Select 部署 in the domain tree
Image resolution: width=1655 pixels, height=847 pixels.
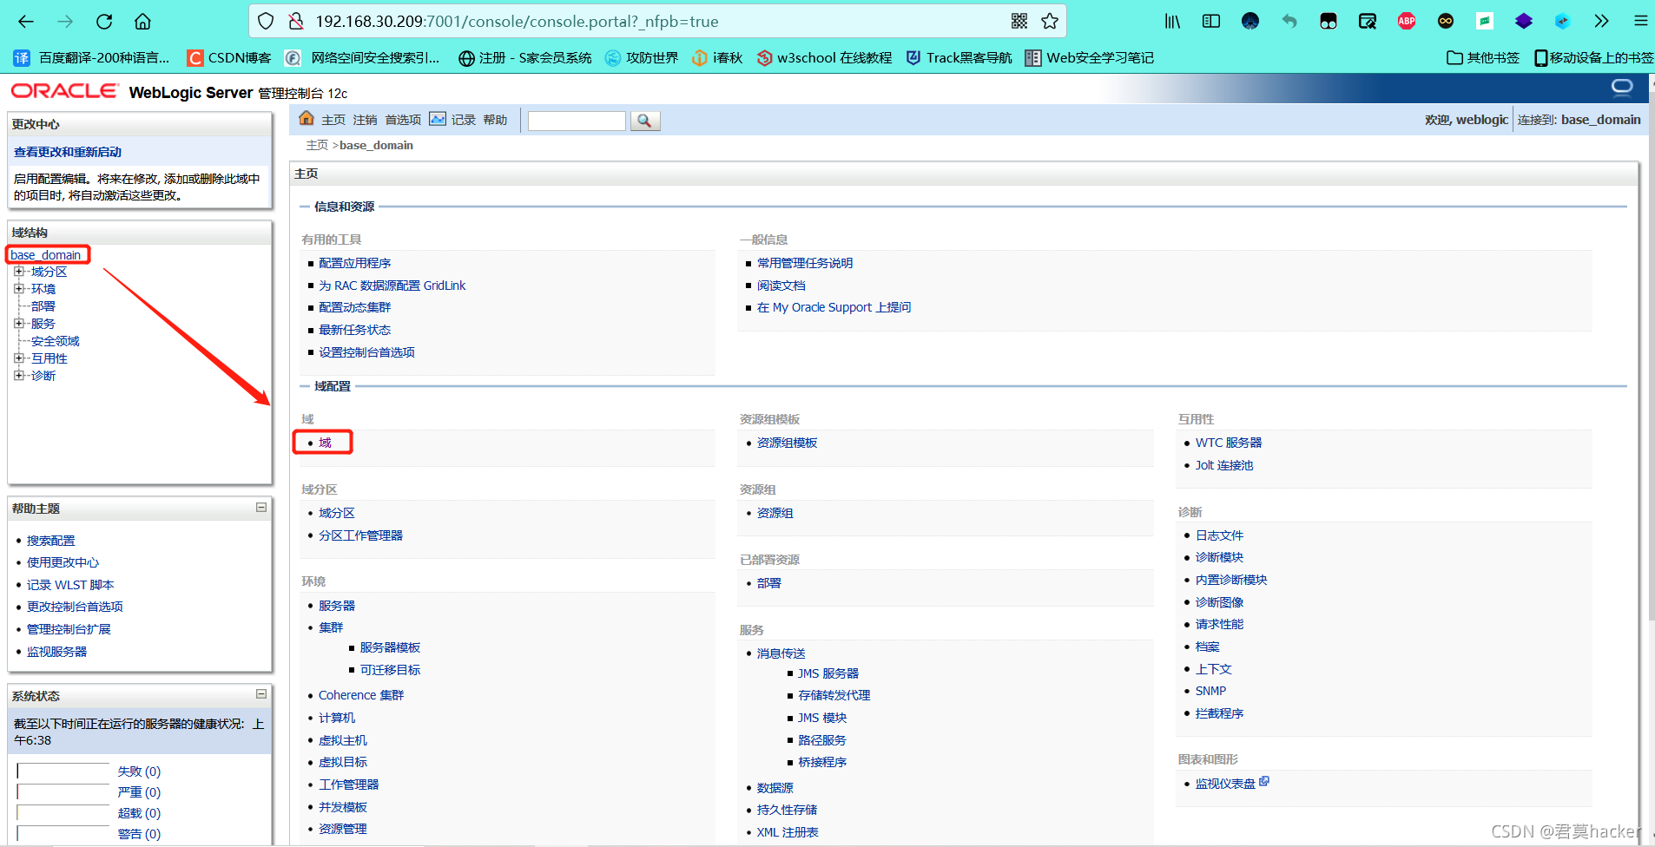click(x=43, y=306)
